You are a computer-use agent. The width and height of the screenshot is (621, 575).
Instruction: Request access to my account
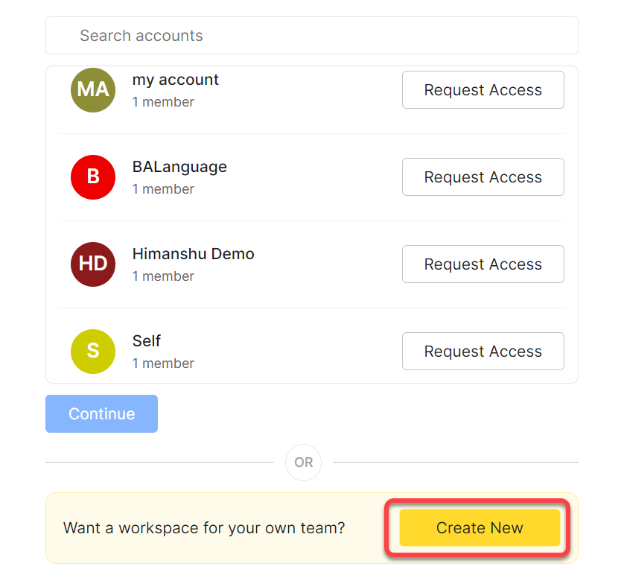(x=483, y=90)
